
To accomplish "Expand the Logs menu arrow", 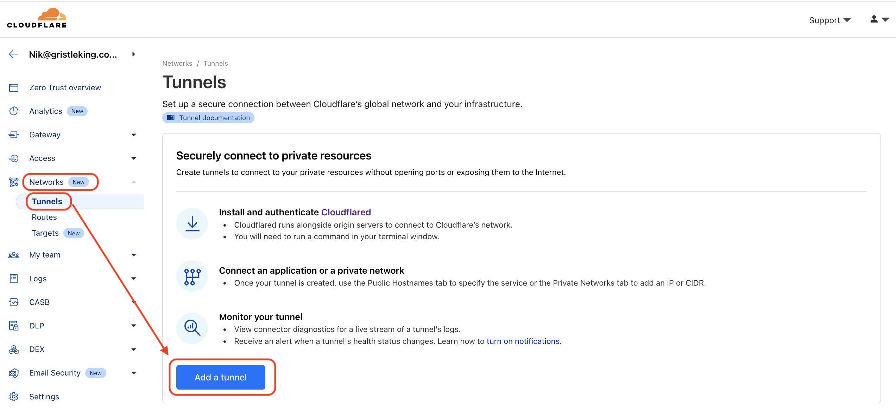I will coord(134,279).
